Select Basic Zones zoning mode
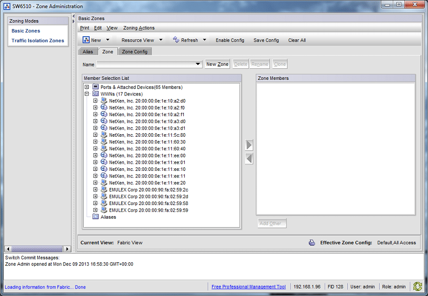Viewport: 428px width, 296px height. [26, 31]
